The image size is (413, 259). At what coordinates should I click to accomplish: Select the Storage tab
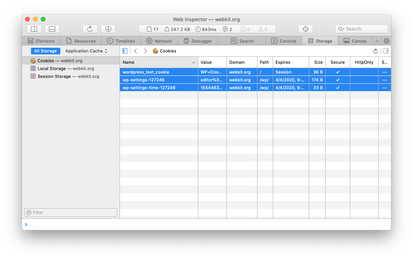pyautogui.click(x=320, y=41)
